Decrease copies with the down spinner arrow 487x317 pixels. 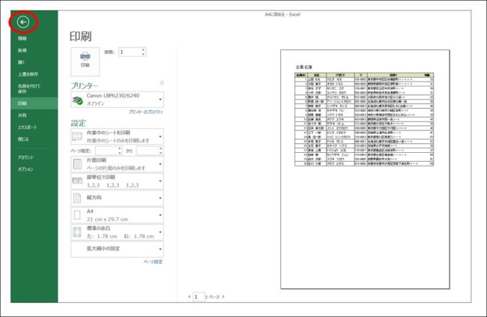[x=143, y=55]
